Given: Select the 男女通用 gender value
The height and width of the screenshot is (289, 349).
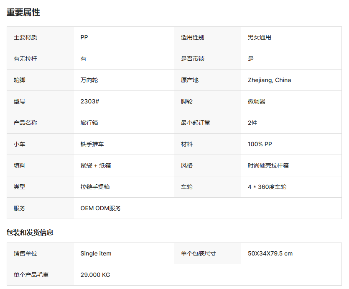Looking at the screenshot, I should click(259, 37).
